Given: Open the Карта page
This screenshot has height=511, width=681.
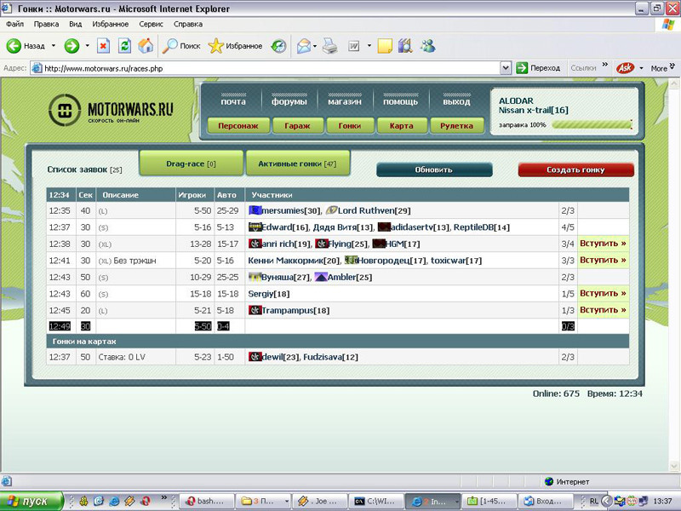Looking at the screenshot, I should 402,125.
